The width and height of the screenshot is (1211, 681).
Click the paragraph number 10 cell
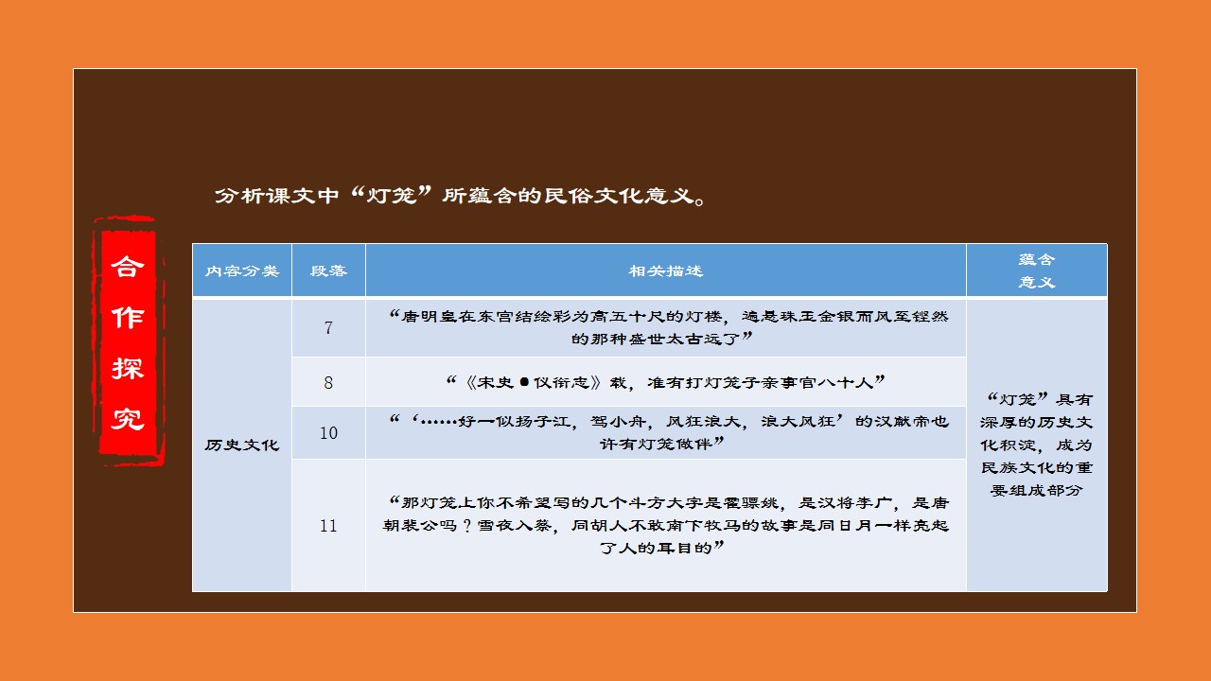pyautogui.click(x=328, y=433)
